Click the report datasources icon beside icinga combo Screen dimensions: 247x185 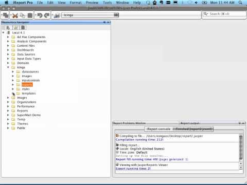[x=57, y=15]
